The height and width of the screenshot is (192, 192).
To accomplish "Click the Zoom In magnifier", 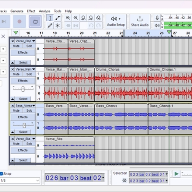I will tap(68, 18).
